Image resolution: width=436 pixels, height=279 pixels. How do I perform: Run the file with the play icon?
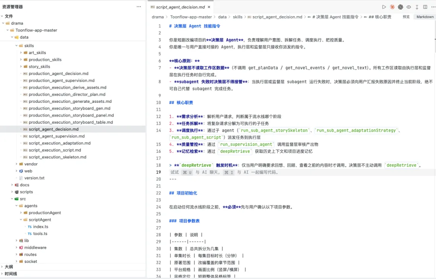point(384,7)
